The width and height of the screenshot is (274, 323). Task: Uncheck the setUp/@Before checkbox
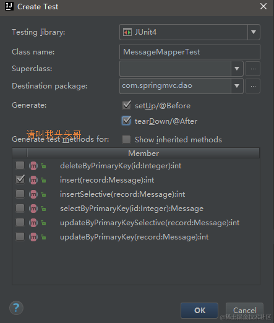[126, 105]
